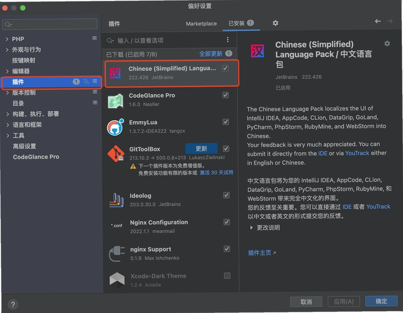Uncheck the Nginx Configuration plugin
This screenshot has height=313, width=403.
tap(226, 222)
